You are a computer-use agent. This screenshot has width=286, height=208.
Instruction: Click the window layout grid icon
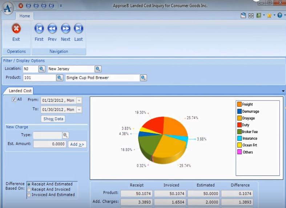251,16
